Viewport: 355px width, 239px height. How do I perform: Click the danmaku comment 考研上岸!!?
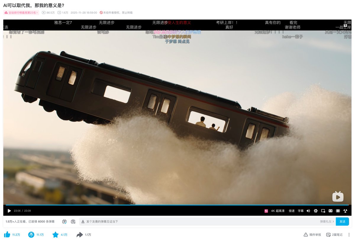[227, 23]
